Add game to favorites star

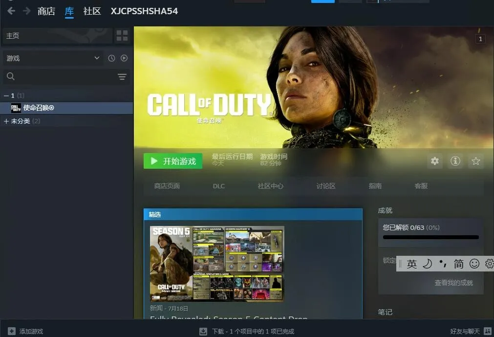tap(475, 161)
